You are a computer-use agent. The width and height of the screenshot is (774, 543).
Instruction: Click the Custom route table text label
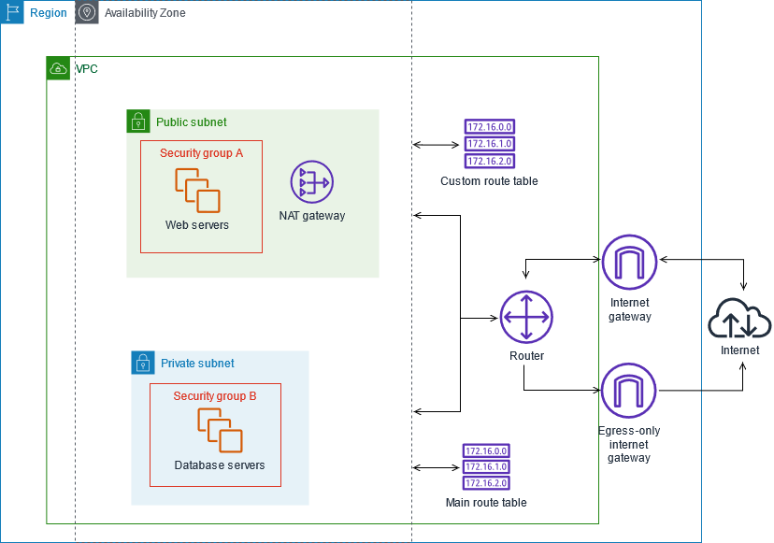pos(489,181)
